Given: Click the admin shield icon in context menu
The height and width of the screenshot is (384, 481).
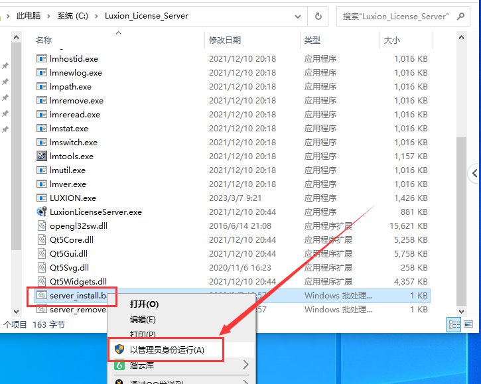Looking at the screenshot, I should (x=119, y=350).
